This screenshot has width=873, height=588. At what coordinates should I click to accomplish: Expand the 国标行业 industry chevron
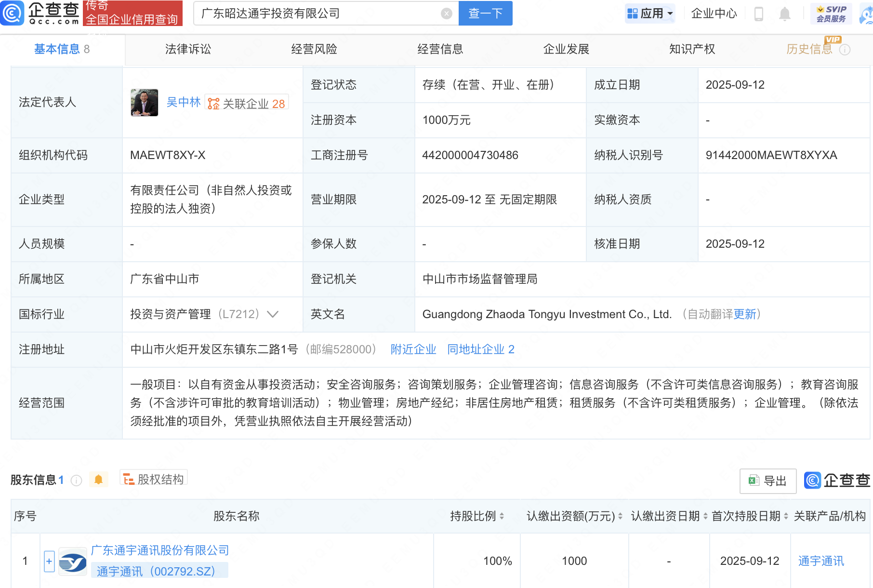coord(273,314)
